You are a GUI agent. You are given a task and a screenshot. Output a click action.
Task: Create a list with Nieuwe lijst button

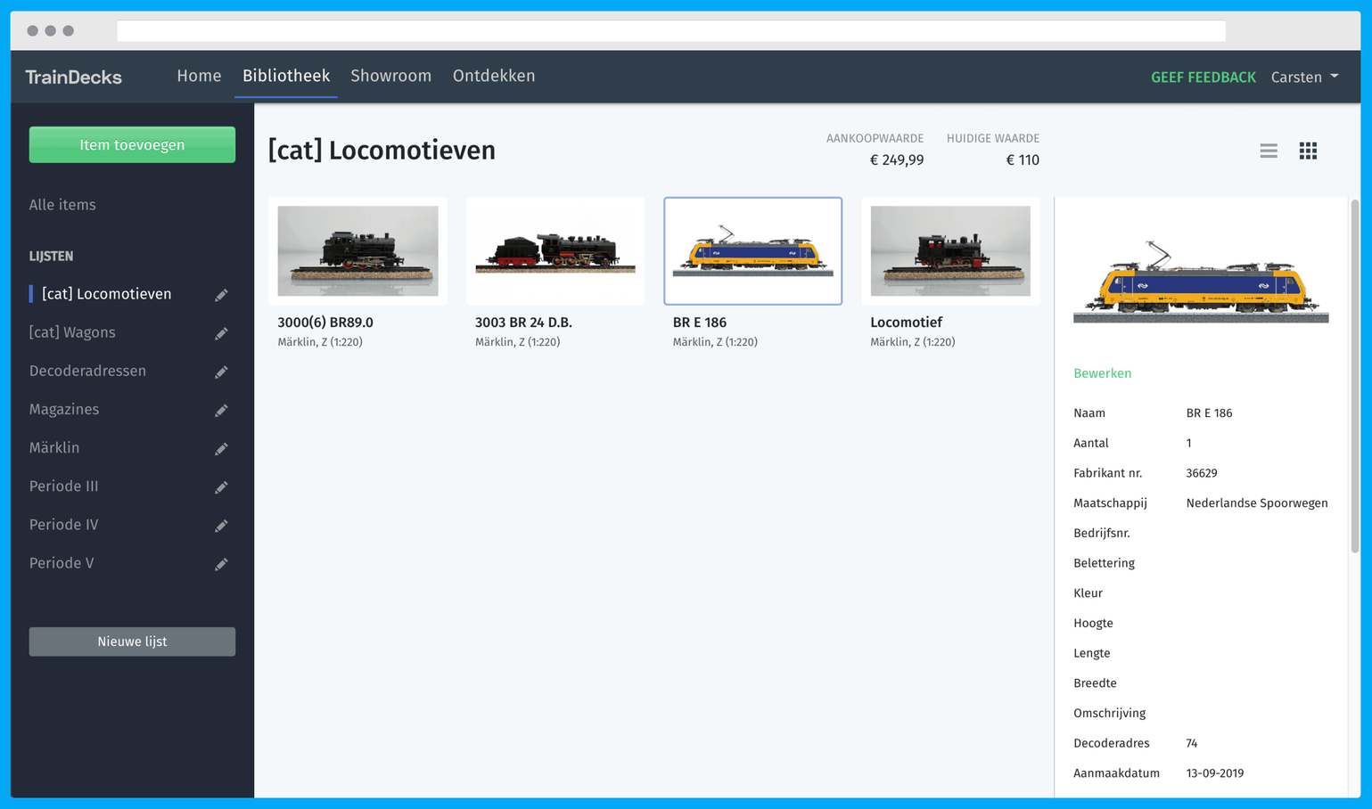pos(132,641)
